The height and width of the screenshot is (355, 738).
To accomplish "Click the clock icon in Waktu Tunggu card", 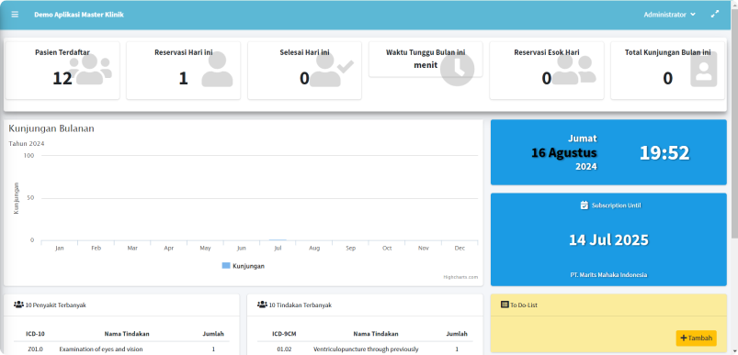I will click(457, 70).
